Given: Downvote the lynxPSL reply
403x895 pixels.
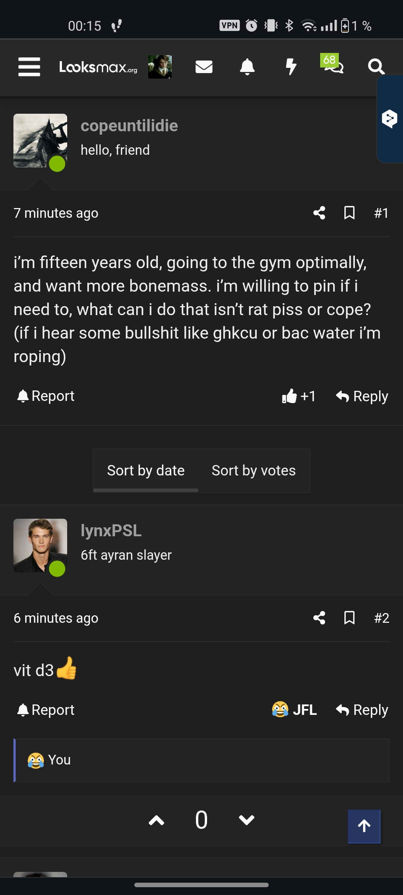Looking at the screenshot, I should (x=246, y=820).
